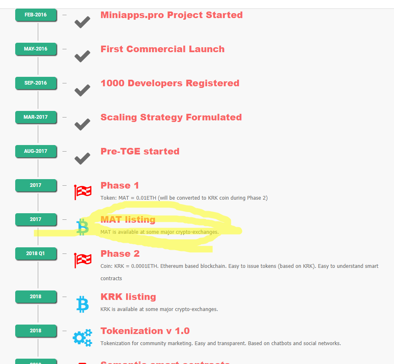394x364 pixels.
Task: Select the 2017 badge next to Phase 1
Action: [x=36, y=185]
